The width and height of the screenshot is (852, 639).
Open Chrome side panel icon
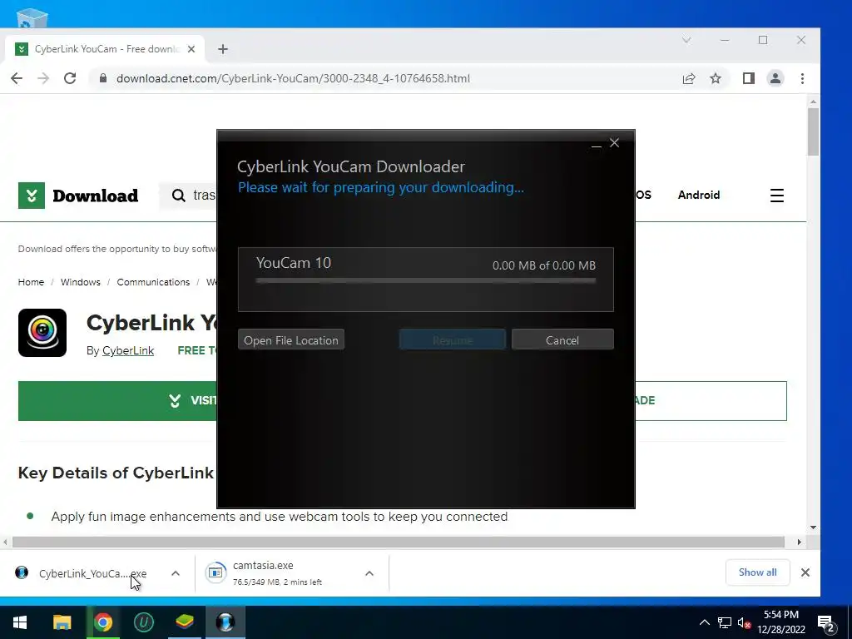[748, 78]
